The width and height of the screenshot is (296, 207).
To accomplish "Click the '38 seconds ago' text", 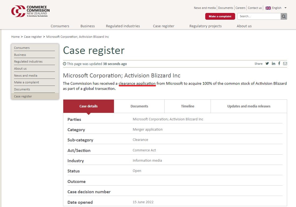I will pos(115,64).
